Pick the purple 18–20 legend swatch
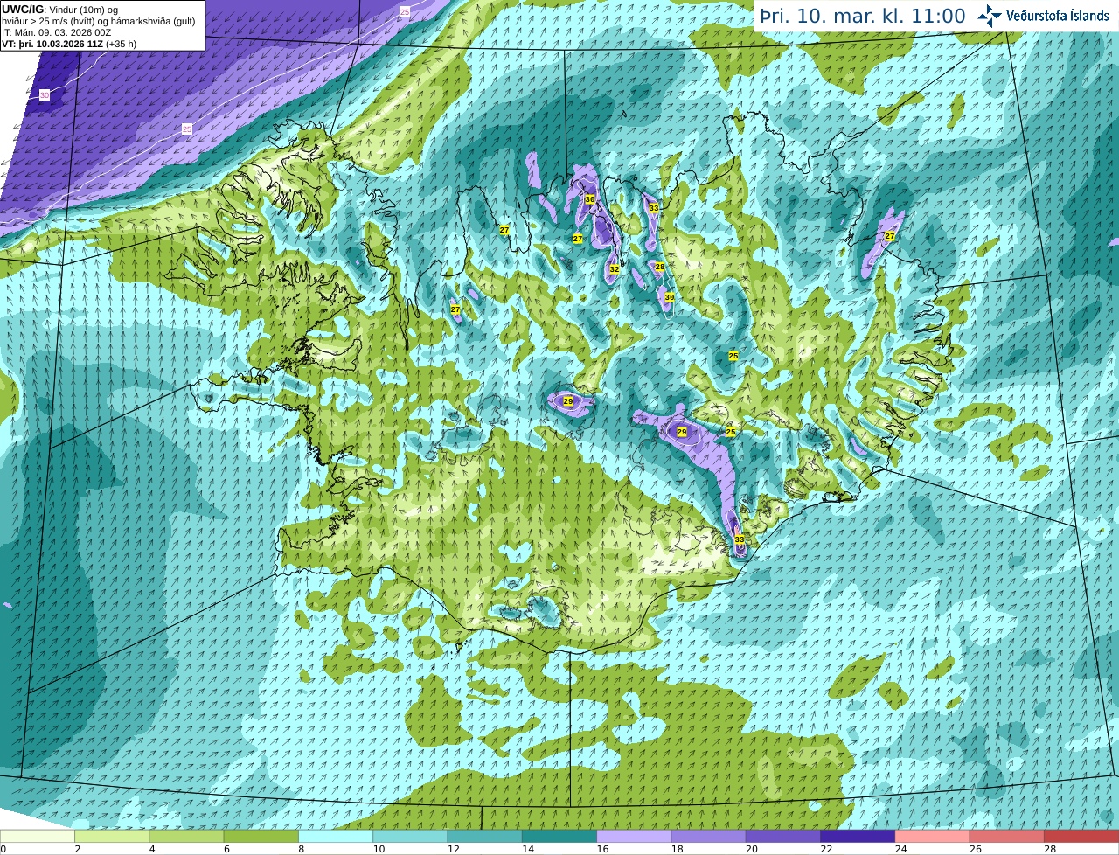 point(709,837)
